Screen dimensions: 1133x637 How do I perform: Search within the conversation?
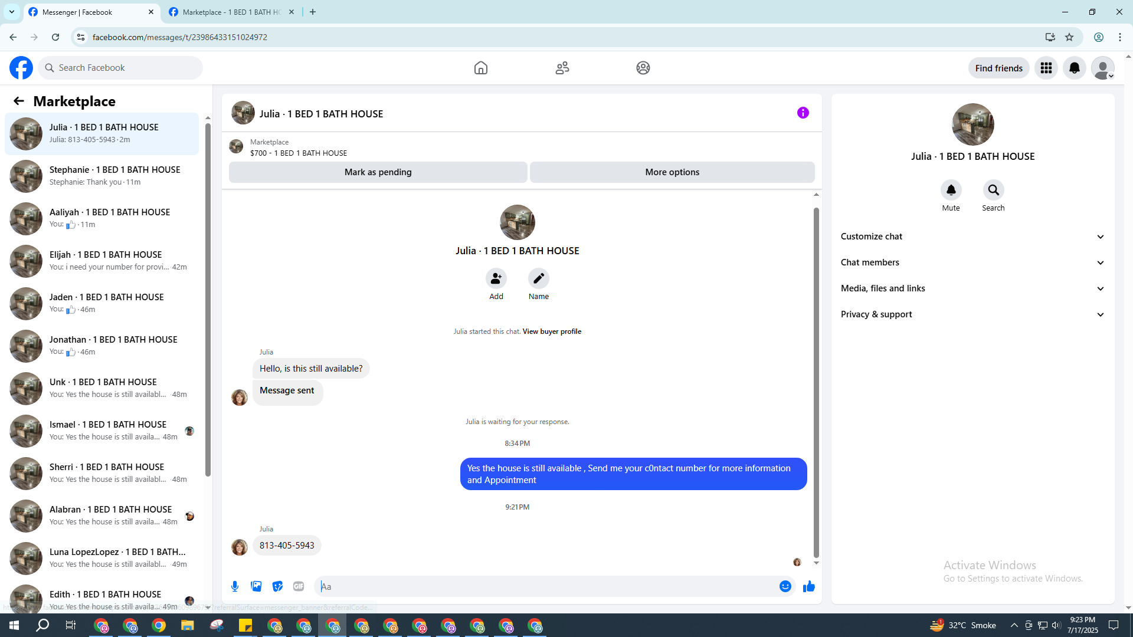pos(993,190)
